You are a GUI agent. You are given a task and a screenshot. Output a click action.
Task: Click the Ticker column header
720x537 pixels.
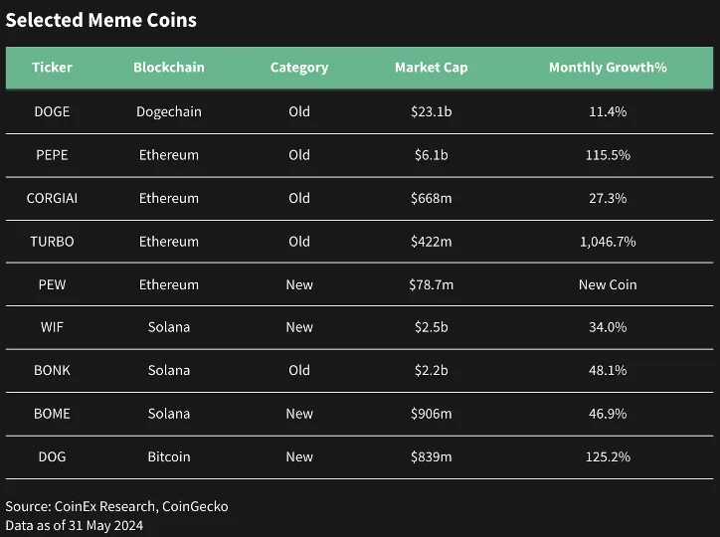(x=52, y=68)
